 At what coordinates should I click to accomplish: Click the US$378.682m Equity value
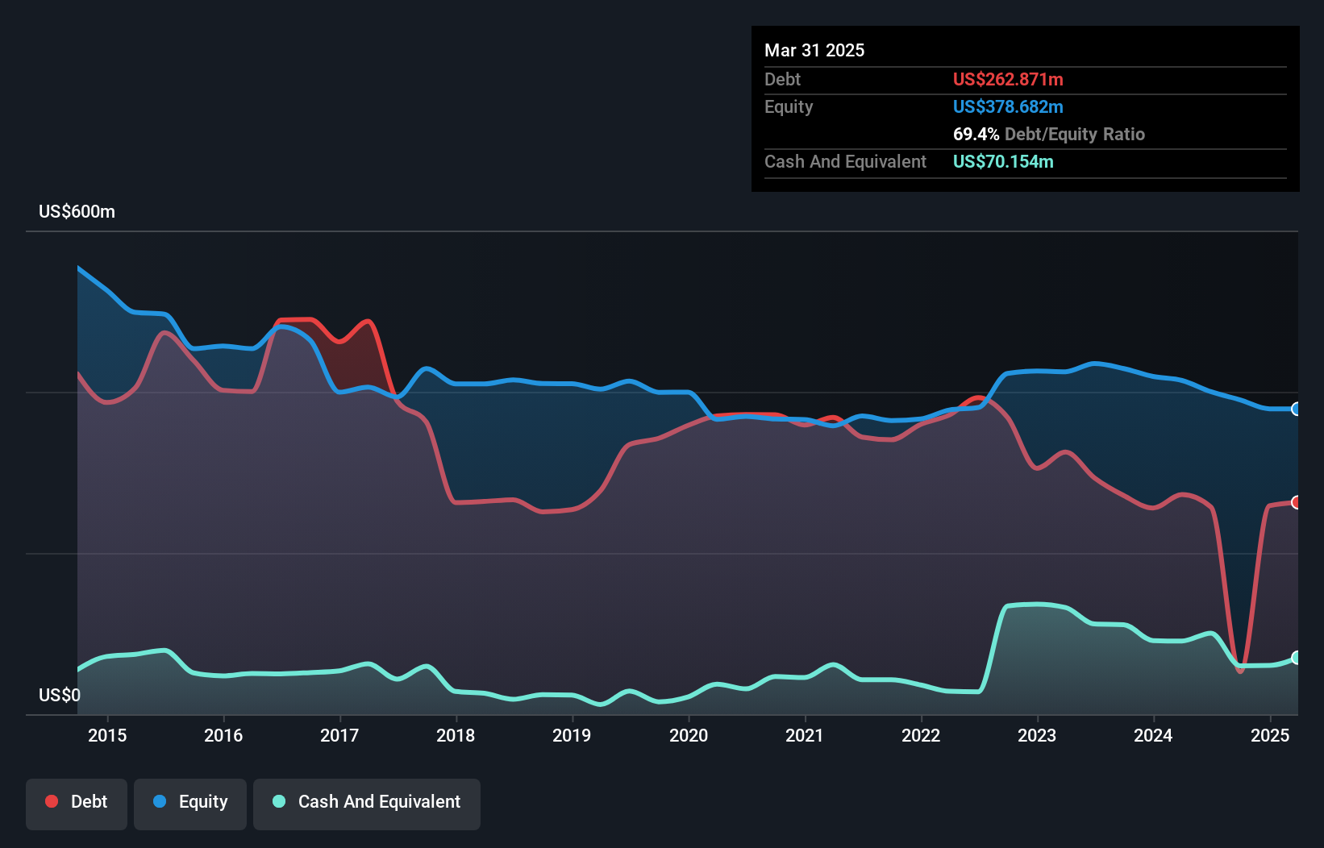click(x=1008, y=106)
